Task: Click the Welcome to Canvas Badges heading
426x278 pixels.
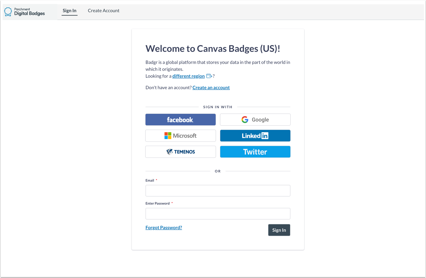Action: (213, 48)
